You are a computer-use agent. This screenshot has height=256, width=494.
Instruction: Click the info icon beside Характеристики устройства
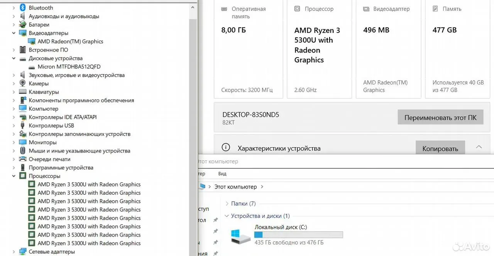click(x=226, y=147)
